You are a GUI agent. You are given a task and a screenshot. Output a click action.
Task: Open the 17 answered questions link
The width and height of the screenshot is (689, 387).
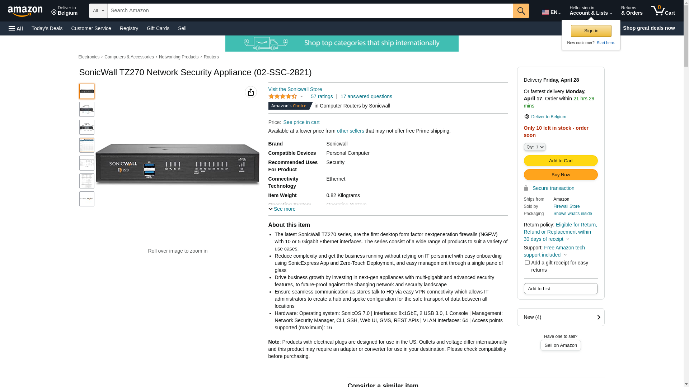(366, 96)
